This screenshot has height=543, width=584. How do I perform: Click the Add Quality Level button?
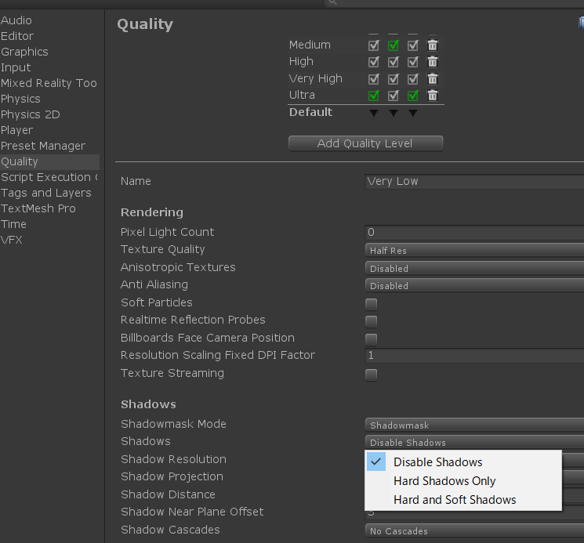coord(365,143)
